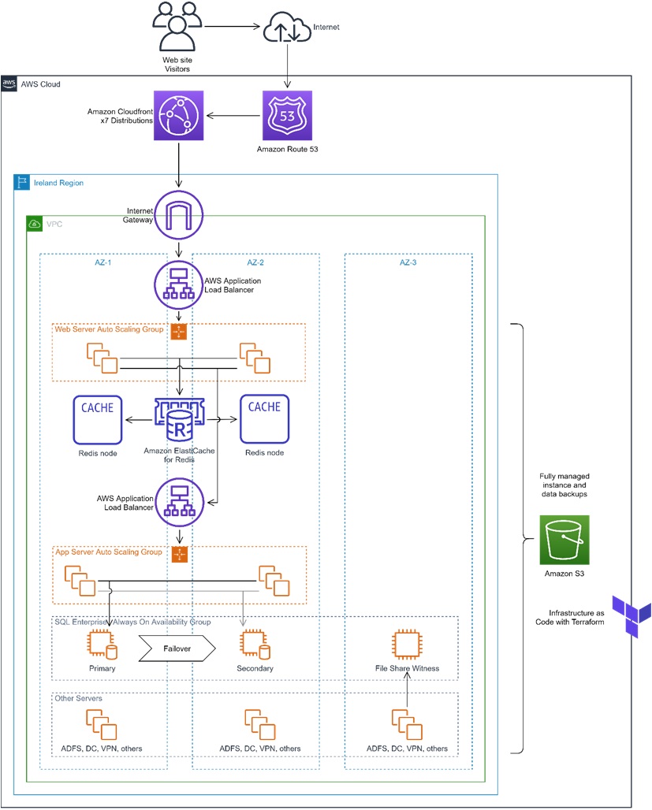Image resolution: width=652 pixels, height=810 pixels.
Task: Click the Primary SQL server icon
Action: pos(102,645)
